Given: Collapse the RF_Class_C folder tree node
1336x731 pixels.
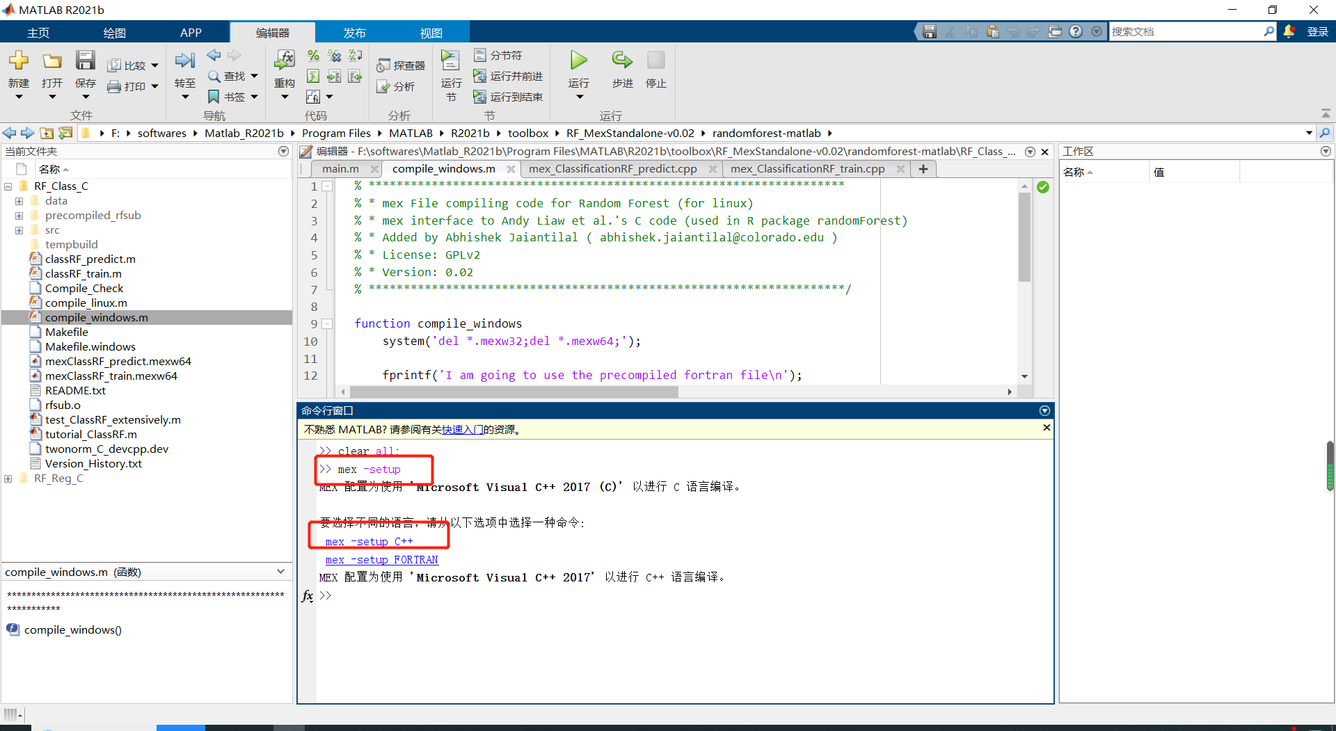Looking at the screenshot, I should [8, 186].
